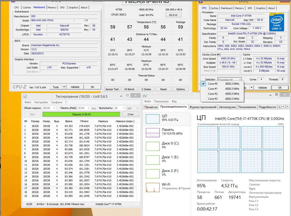The width and height of the screenshot is (291, 216).
Task: Open the Tools dropdown arrow in left CPU-Z
Action: 64,87
